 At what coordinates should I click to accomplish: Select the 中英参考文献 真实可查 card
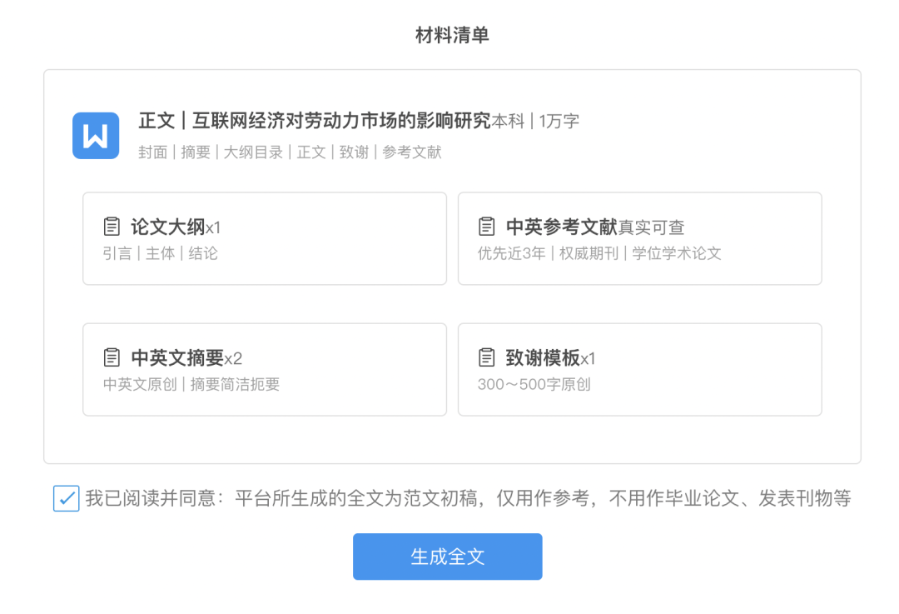click(x=640, y=239)
